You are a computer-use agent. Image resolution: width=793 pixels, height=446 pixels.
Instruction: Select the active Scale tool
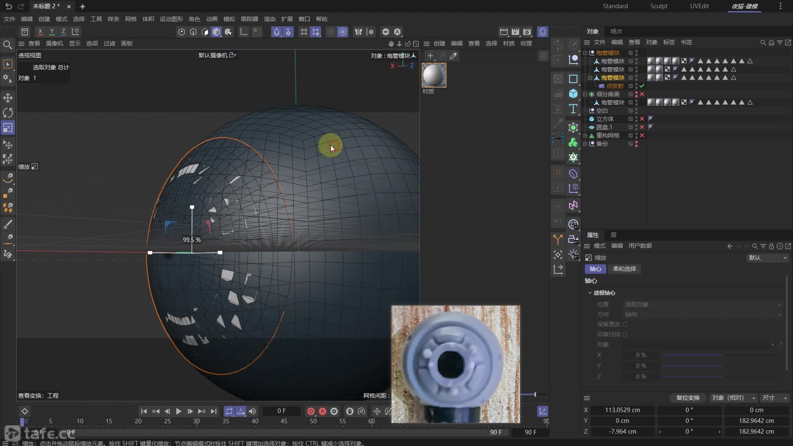(8, 128)
